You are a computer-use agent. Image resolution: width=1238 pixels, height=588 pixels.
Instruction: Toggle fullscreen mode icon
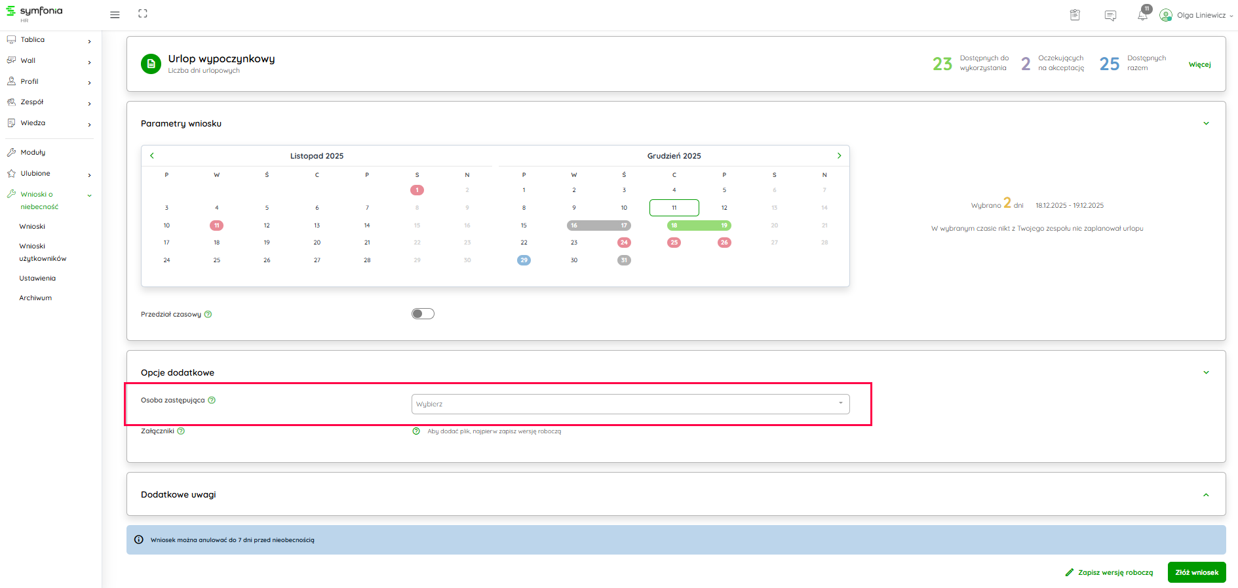[x=143, y=14]
